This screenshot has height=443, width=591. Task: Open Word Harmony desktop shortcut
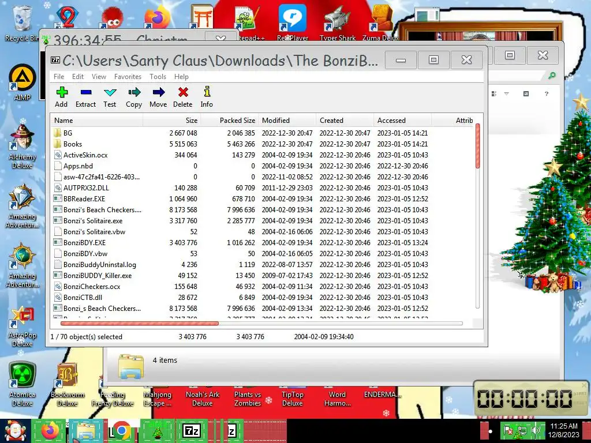(337, 399)
